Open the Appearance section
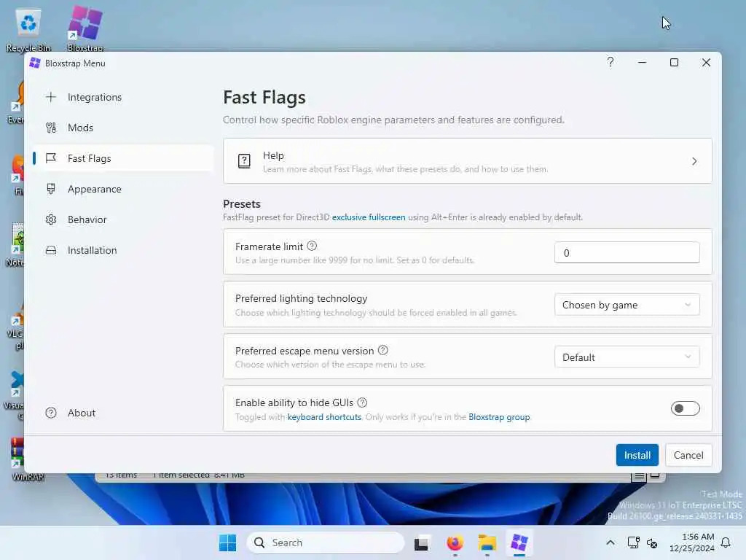The image size is (746, 560). point(124,189)
